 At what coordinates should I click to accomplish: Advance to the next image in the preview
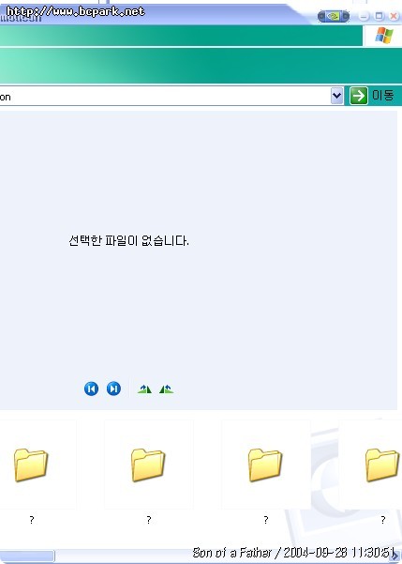(x=113, y=389)
